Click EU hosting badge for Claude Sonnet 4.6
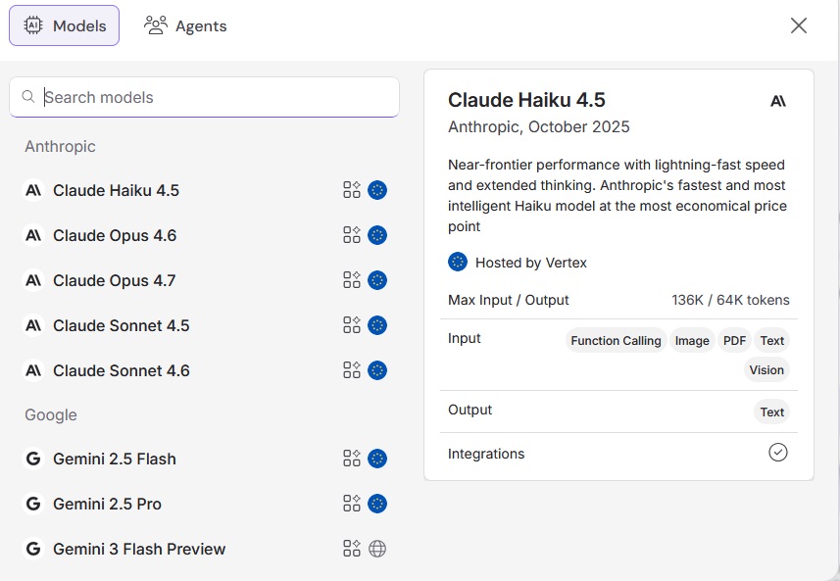The image size is (840, 581). 377,370
